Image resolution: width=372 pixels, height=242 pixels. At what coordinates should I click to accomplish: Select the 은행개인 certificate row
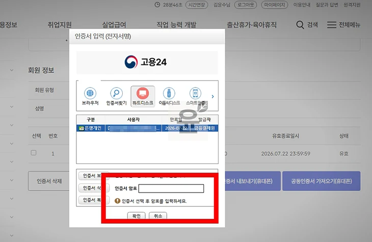coord(147,128)
